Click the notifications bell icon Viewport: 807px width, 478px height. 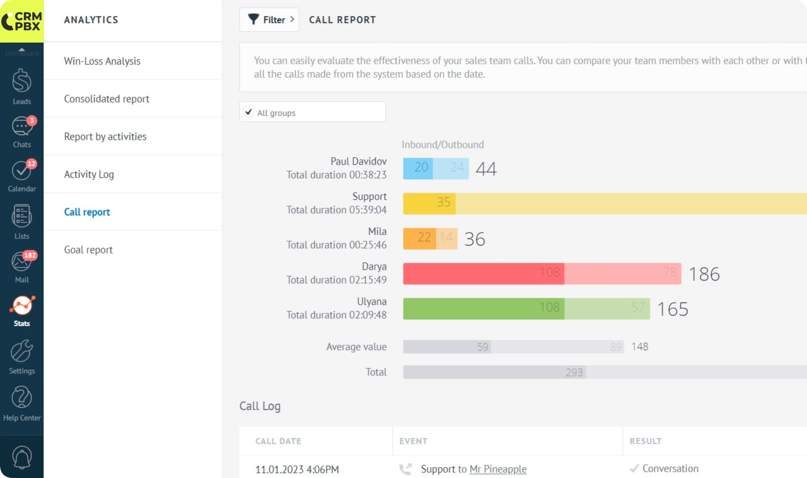pyautogui.click(x=22, y=457)
